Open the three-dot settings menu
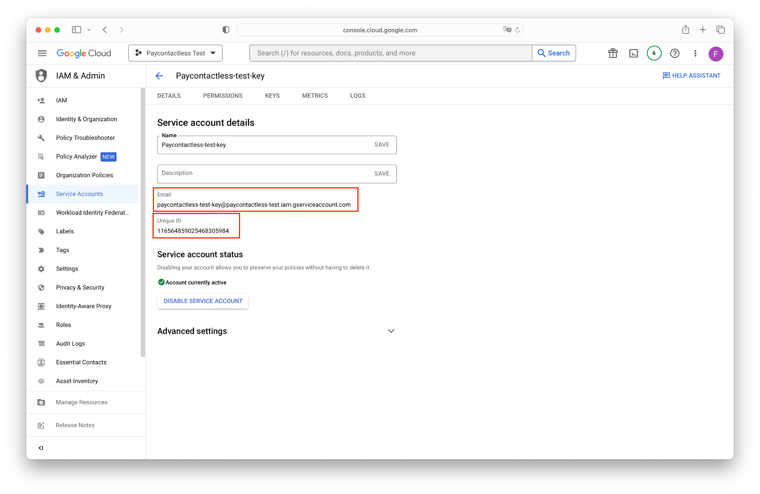The image size is (760, 494). coord(695,53)
